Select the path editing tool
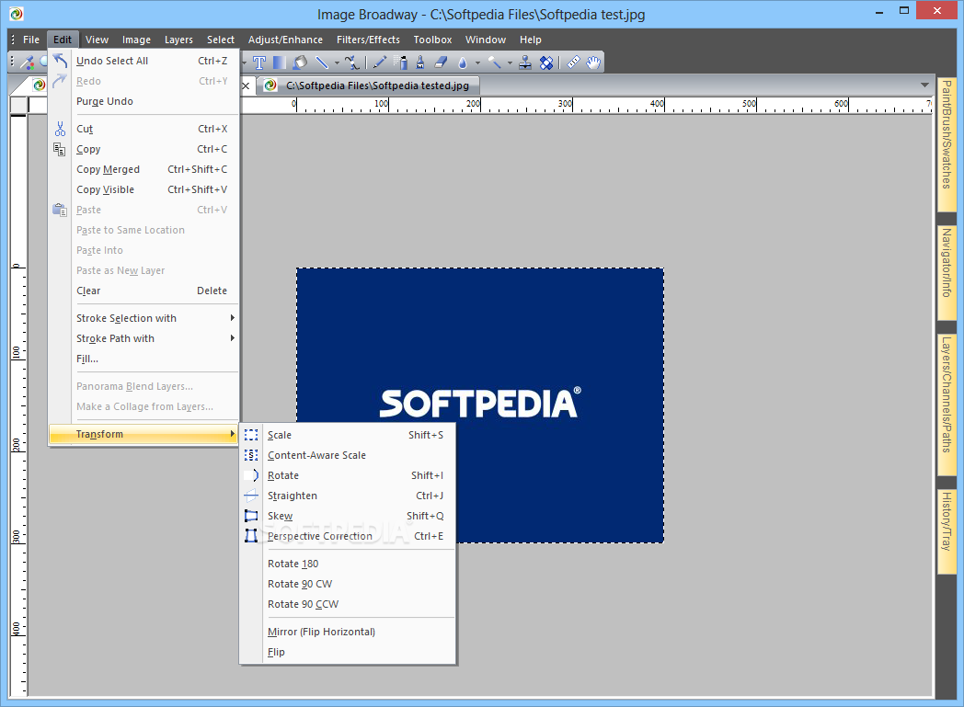 coord(351,62)
